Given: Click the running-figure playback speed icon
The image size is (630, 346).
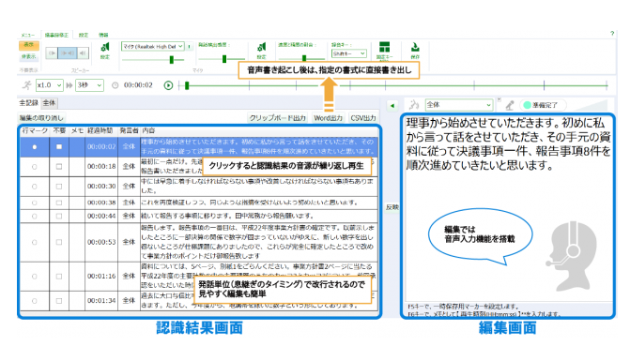Looking at the screenshot, I should 27,85.
